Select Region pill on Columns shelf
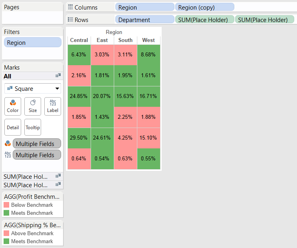 pos(145,7)
